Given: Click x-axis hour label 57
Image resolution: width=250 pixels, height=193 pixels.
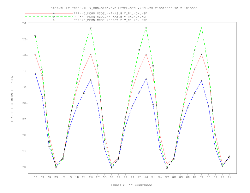Looking at the screenshot, I should 167,177.
